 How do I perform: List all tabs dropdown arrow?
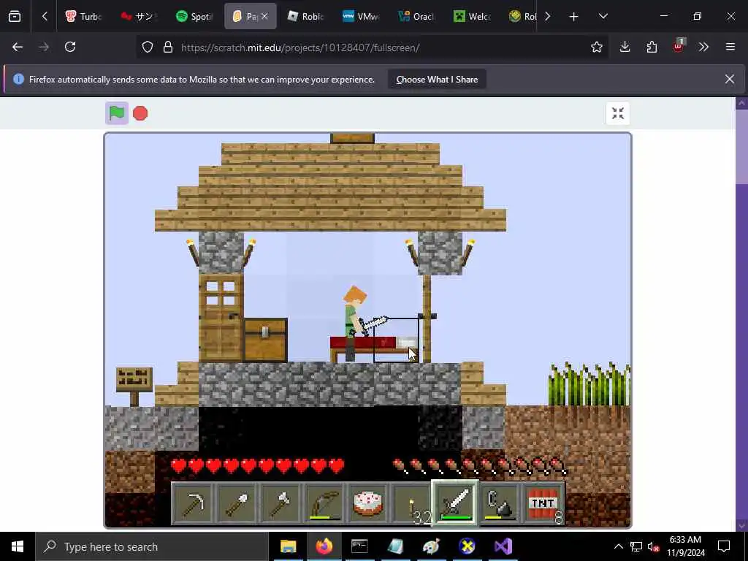[x=603, y=17]
